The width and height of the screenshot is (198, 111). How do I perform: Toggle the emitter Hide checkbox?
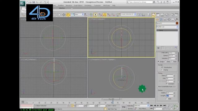(167, 99)
